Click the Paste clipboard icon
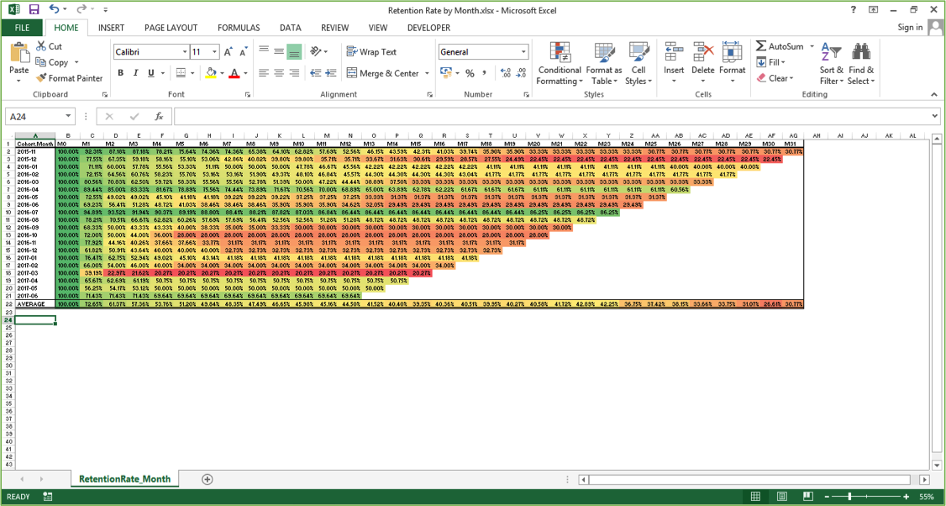The image size is (946, 506). [19, 52]
